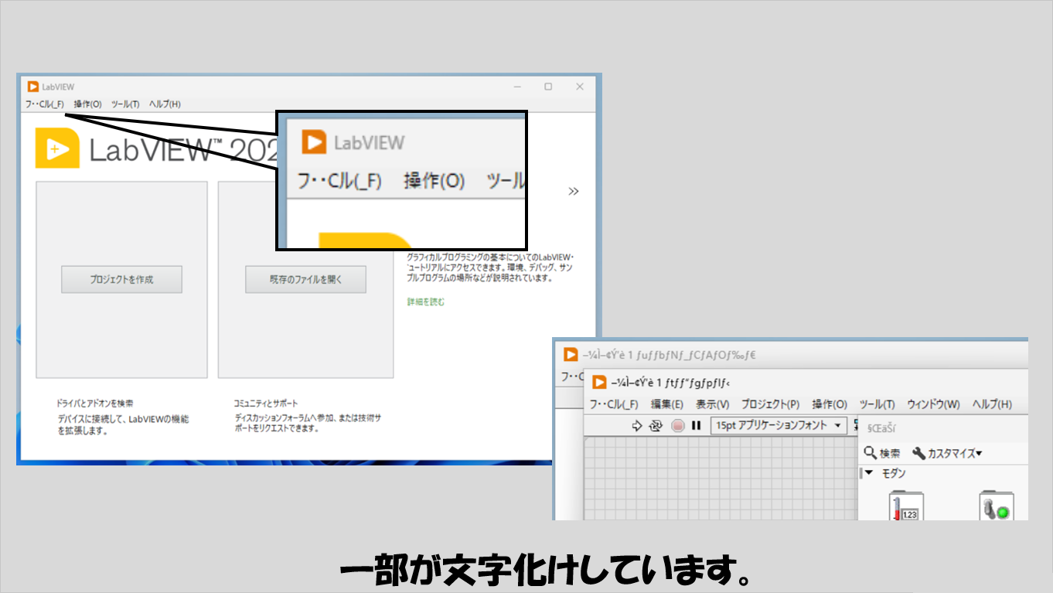Open the Numeric palette with thermometer icon
This screenshot has width=1053, height=593.
(903, 506)
